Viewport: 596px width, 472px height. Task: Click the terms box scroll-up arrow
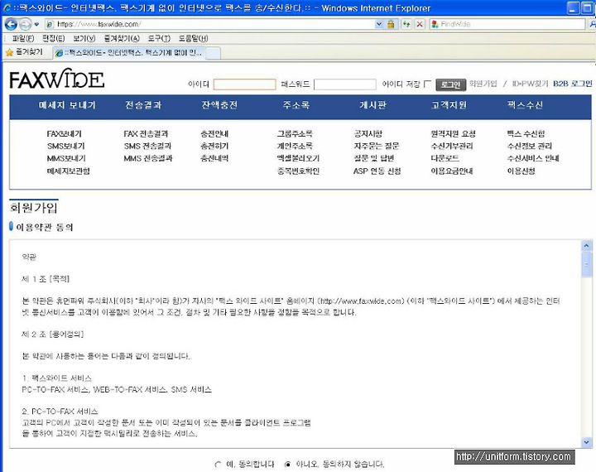tap(586, 246)
